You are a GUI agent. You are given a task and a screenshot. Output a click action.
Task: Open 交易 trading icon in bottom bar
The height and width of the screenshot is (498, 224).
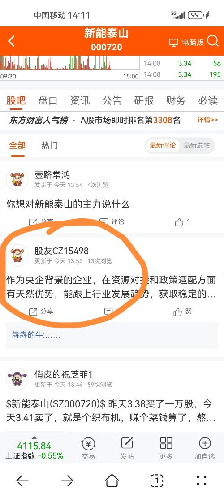pyautogui.click(x=88, y=448)
